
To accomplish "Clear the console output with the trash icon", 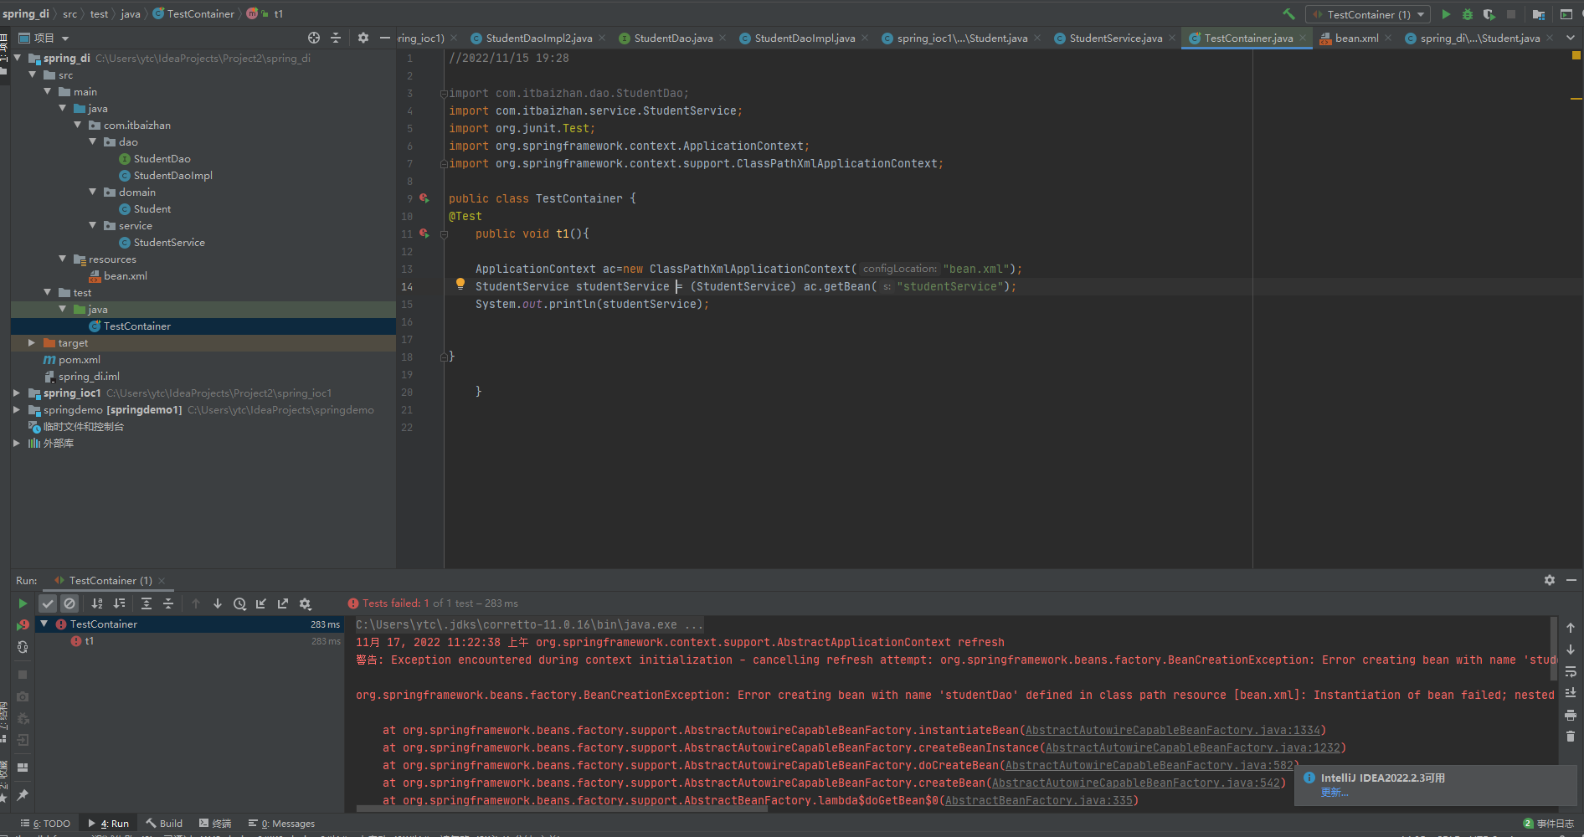I will 1571,737.
